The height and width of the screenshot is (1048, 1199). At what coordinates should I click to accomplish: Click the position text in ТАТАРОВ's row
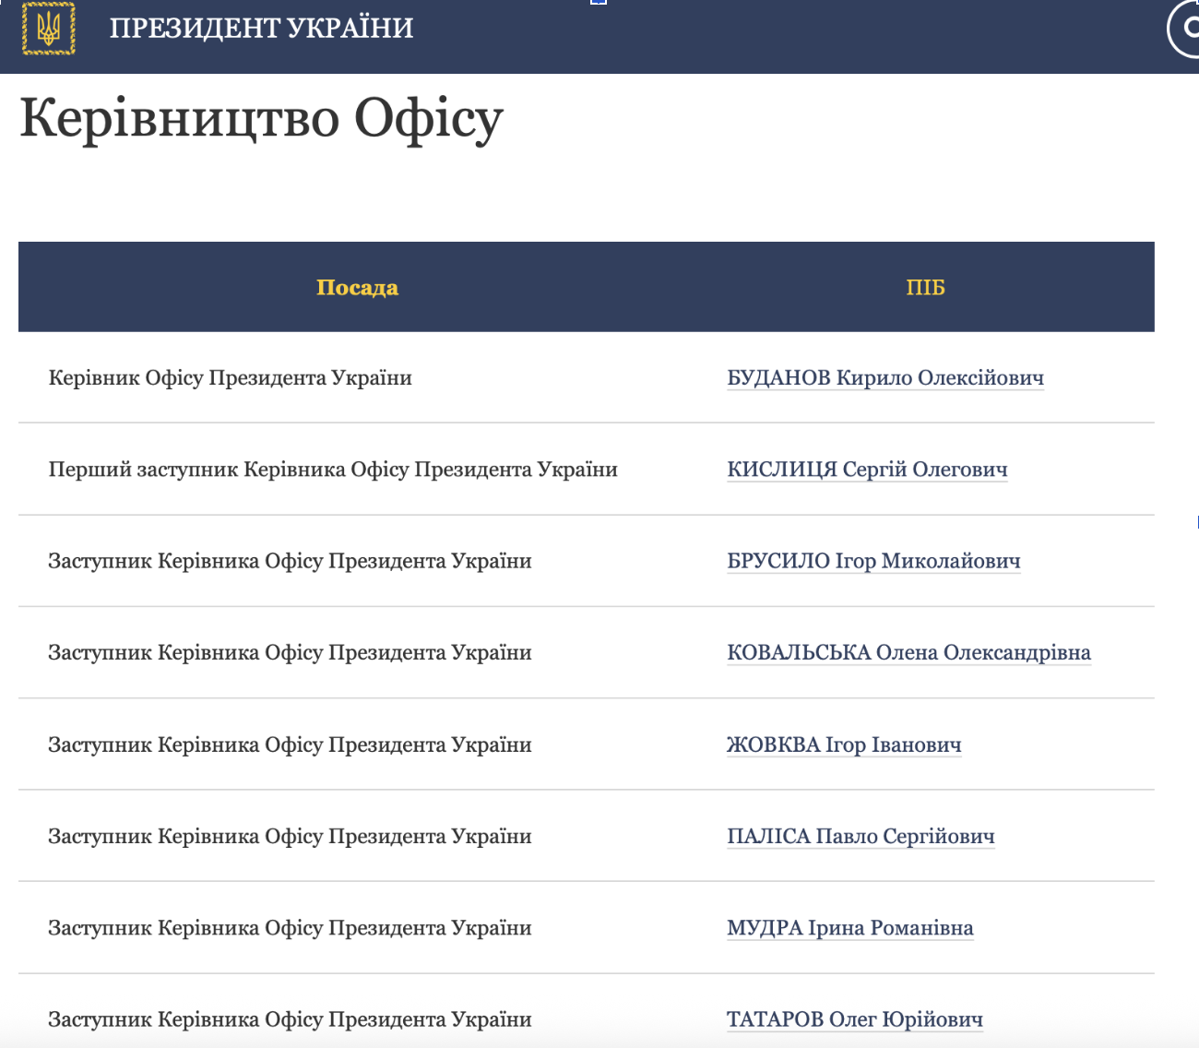click(290, 1019)
